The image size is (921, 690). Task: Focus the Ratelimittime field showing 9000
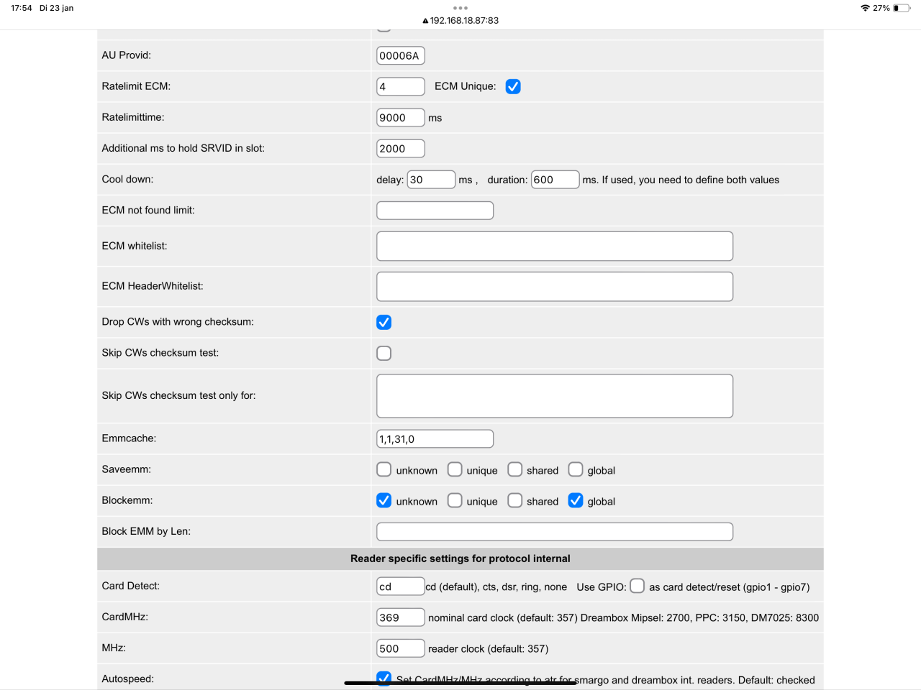(401, 117)
